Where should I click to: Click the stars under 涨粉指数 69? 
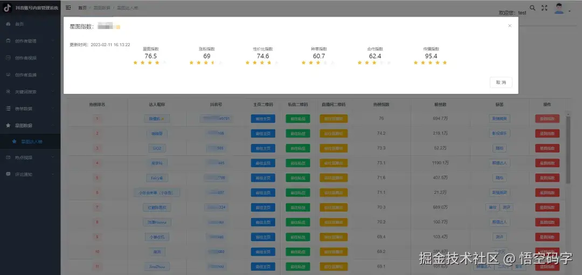[x=207, y=62]
